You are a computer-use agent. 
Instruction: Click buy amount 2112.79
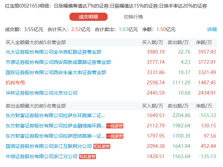click(x=156, y=126)
